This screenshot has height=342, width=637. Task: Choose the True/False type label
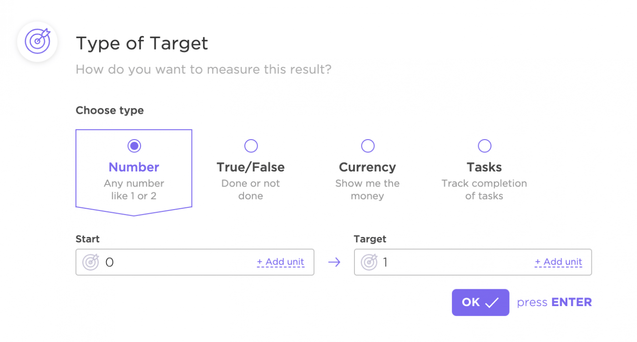[251, 167]
